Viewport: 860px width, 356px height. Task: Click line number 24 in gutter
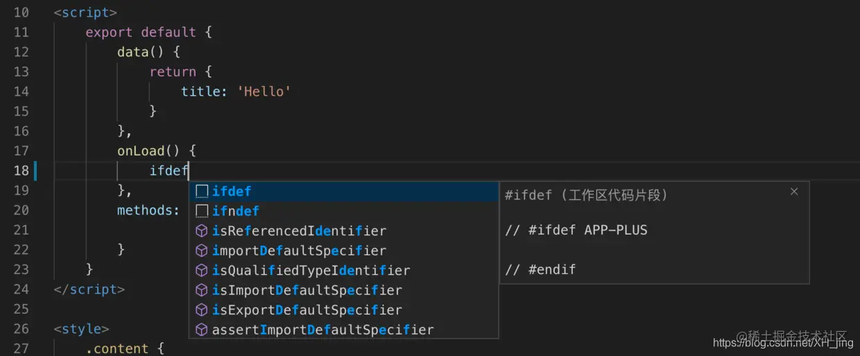[x=21, y=289]
